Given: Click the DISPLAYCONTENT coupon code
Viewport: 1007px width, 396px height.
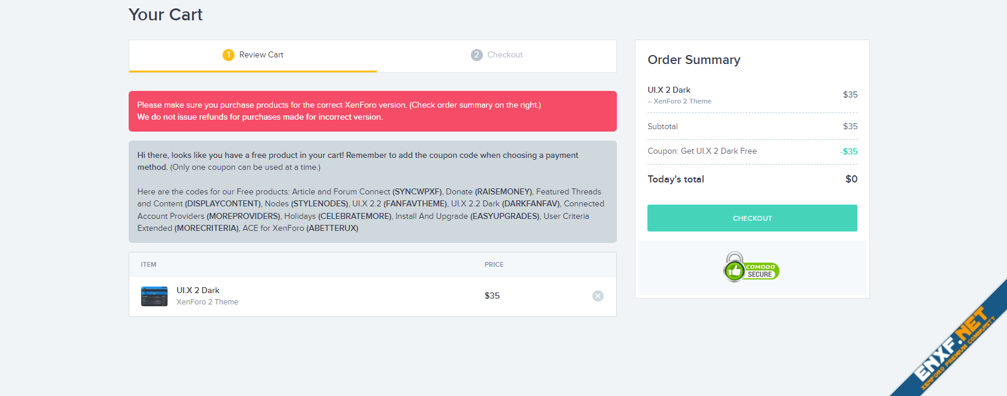Looking at the screenshot, I should pyautogui.click(x=223, y=203).
